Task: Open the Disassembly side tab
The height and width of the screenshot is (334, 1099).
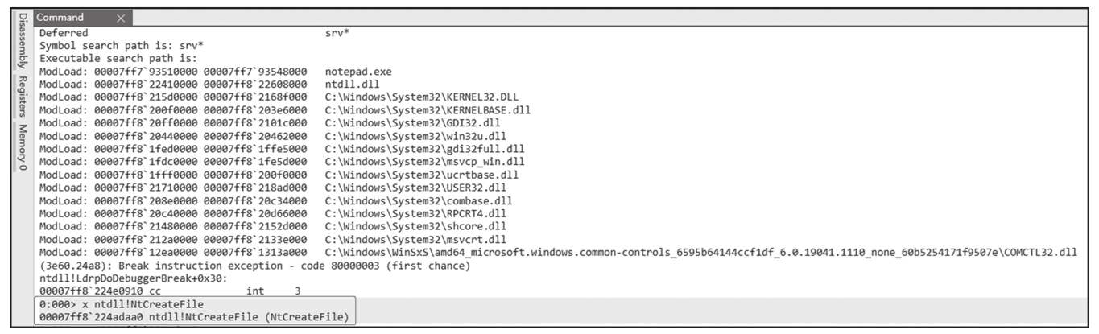Action: click(x=23, y=41)
